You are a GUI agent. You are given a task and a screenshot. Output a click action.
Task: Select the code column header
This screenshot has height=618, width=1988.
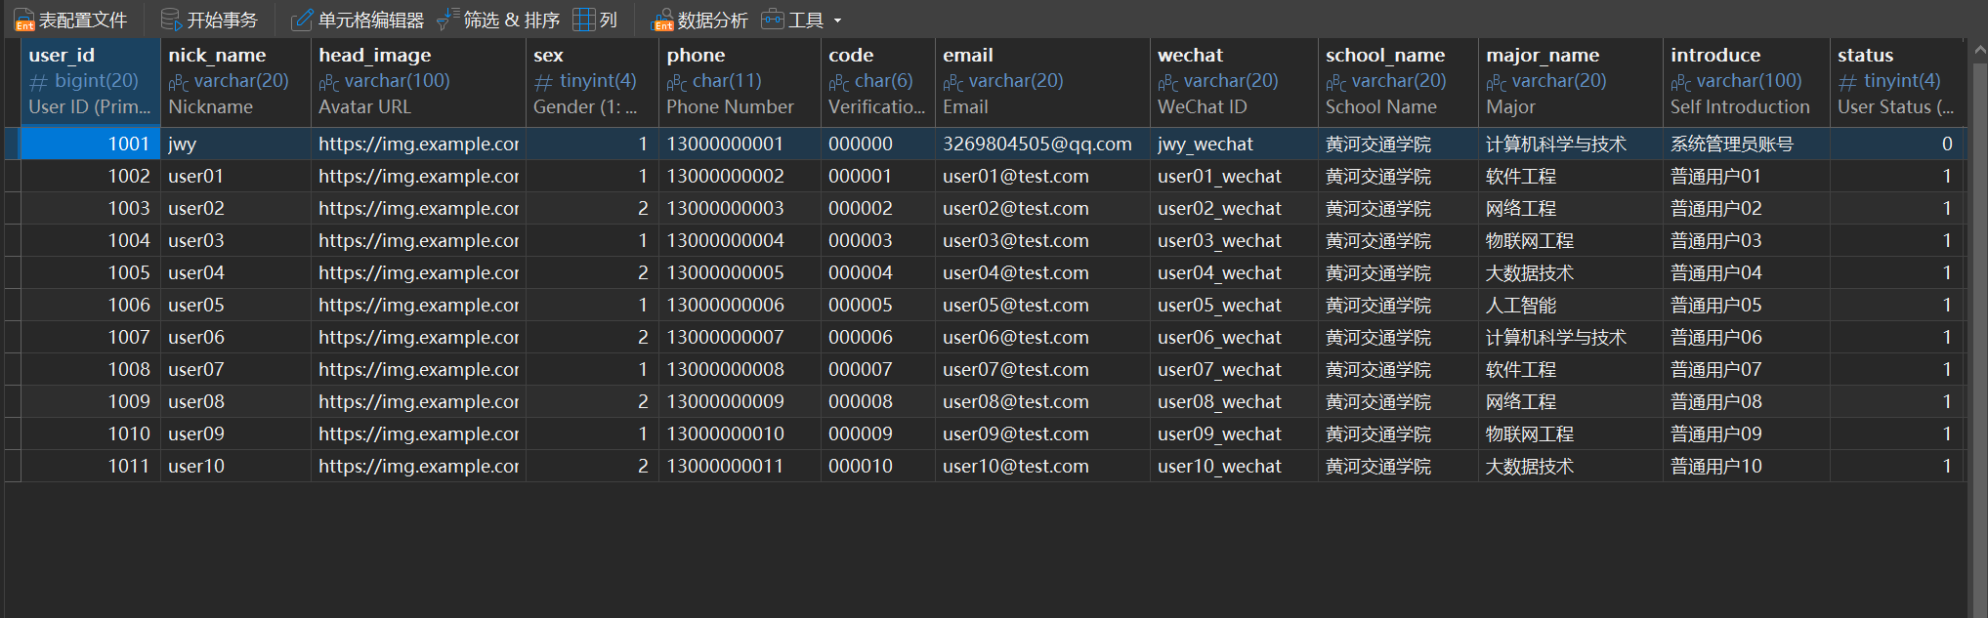tap(878, 82)
